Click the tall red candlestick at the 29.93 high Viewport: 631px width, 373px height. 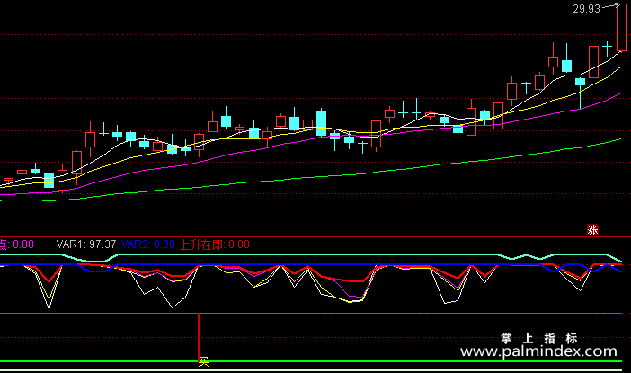click(x=621, y=27)
